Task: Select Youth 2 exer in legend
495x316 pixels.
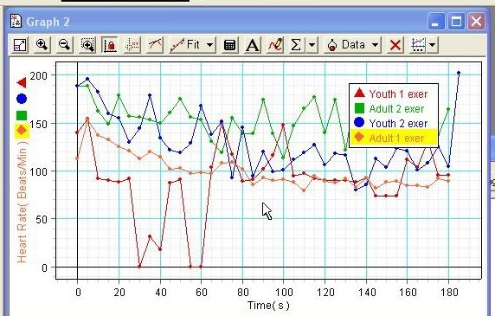Action: coord(394,123)
